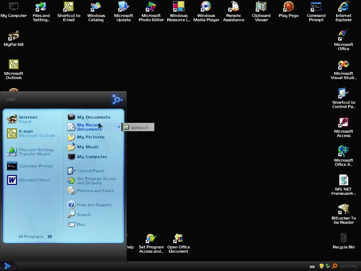
Task: Open Set Program Access and Defaults
Action: pyautogui.click(x=94, y=181)
